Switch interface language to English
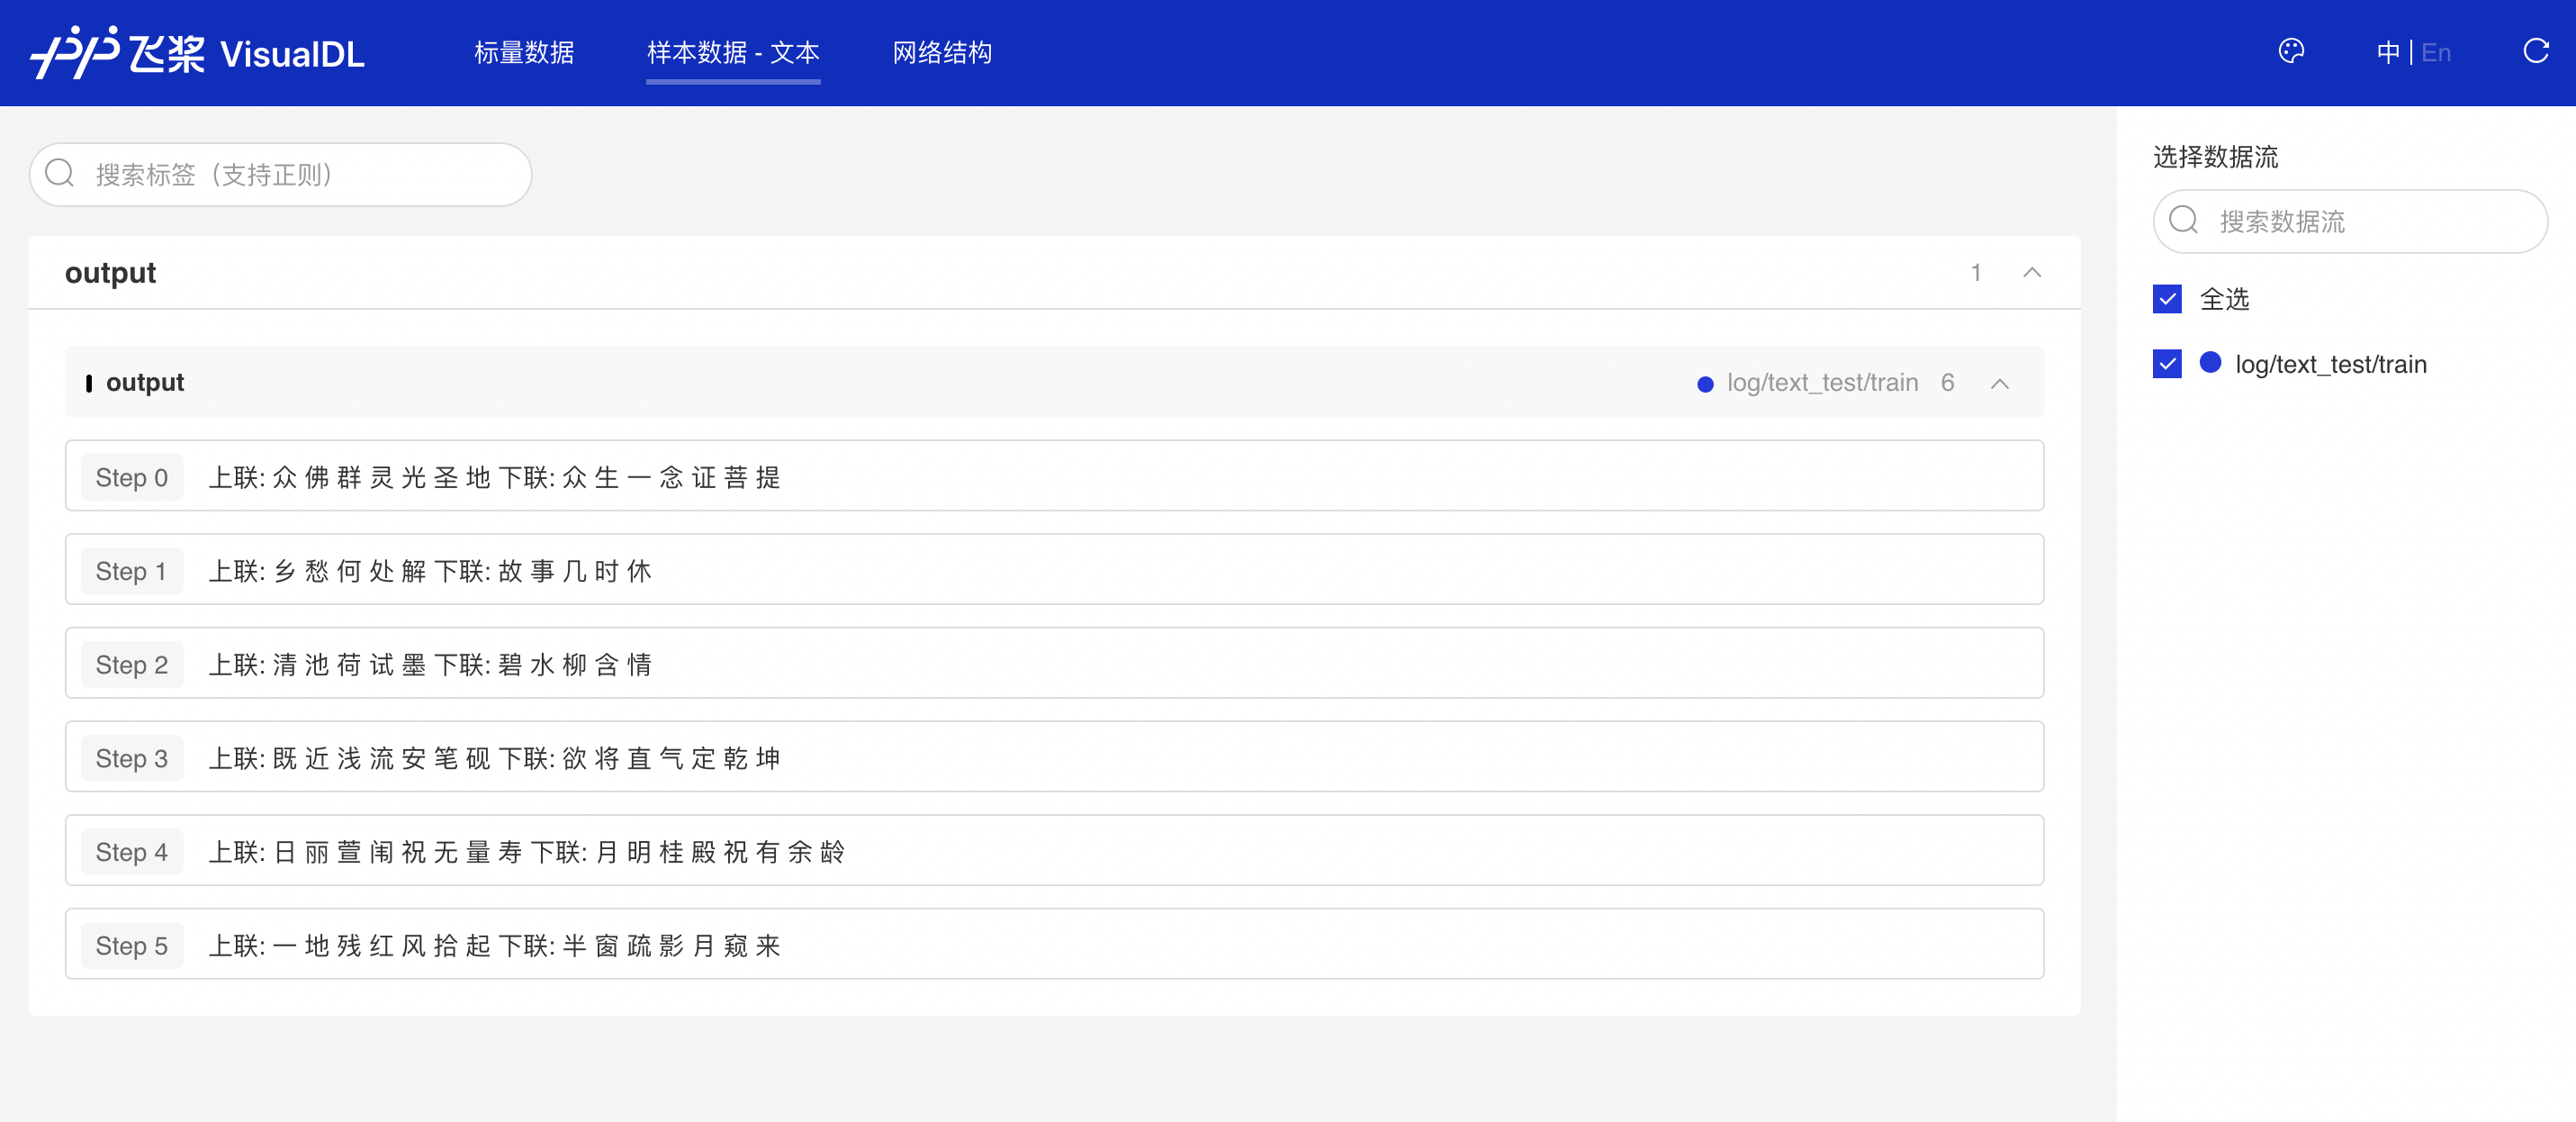Screen dimensions: 2576x1122 point(2437,53)
